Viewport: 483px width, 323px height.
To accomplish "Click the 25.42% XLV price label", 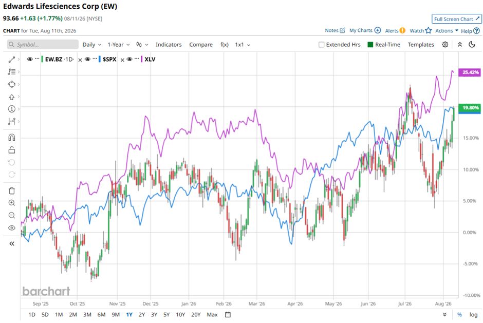I will (x=470, y=72).
